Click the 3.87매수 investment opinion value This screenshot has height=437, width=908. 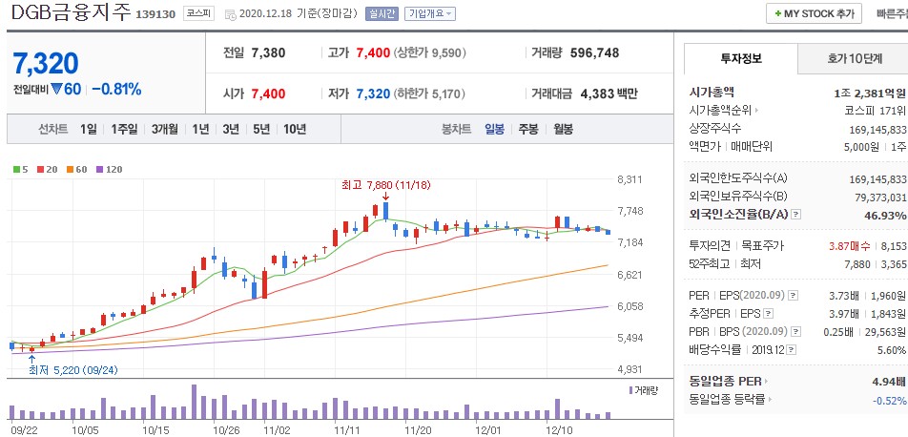(x=849, y=246)
